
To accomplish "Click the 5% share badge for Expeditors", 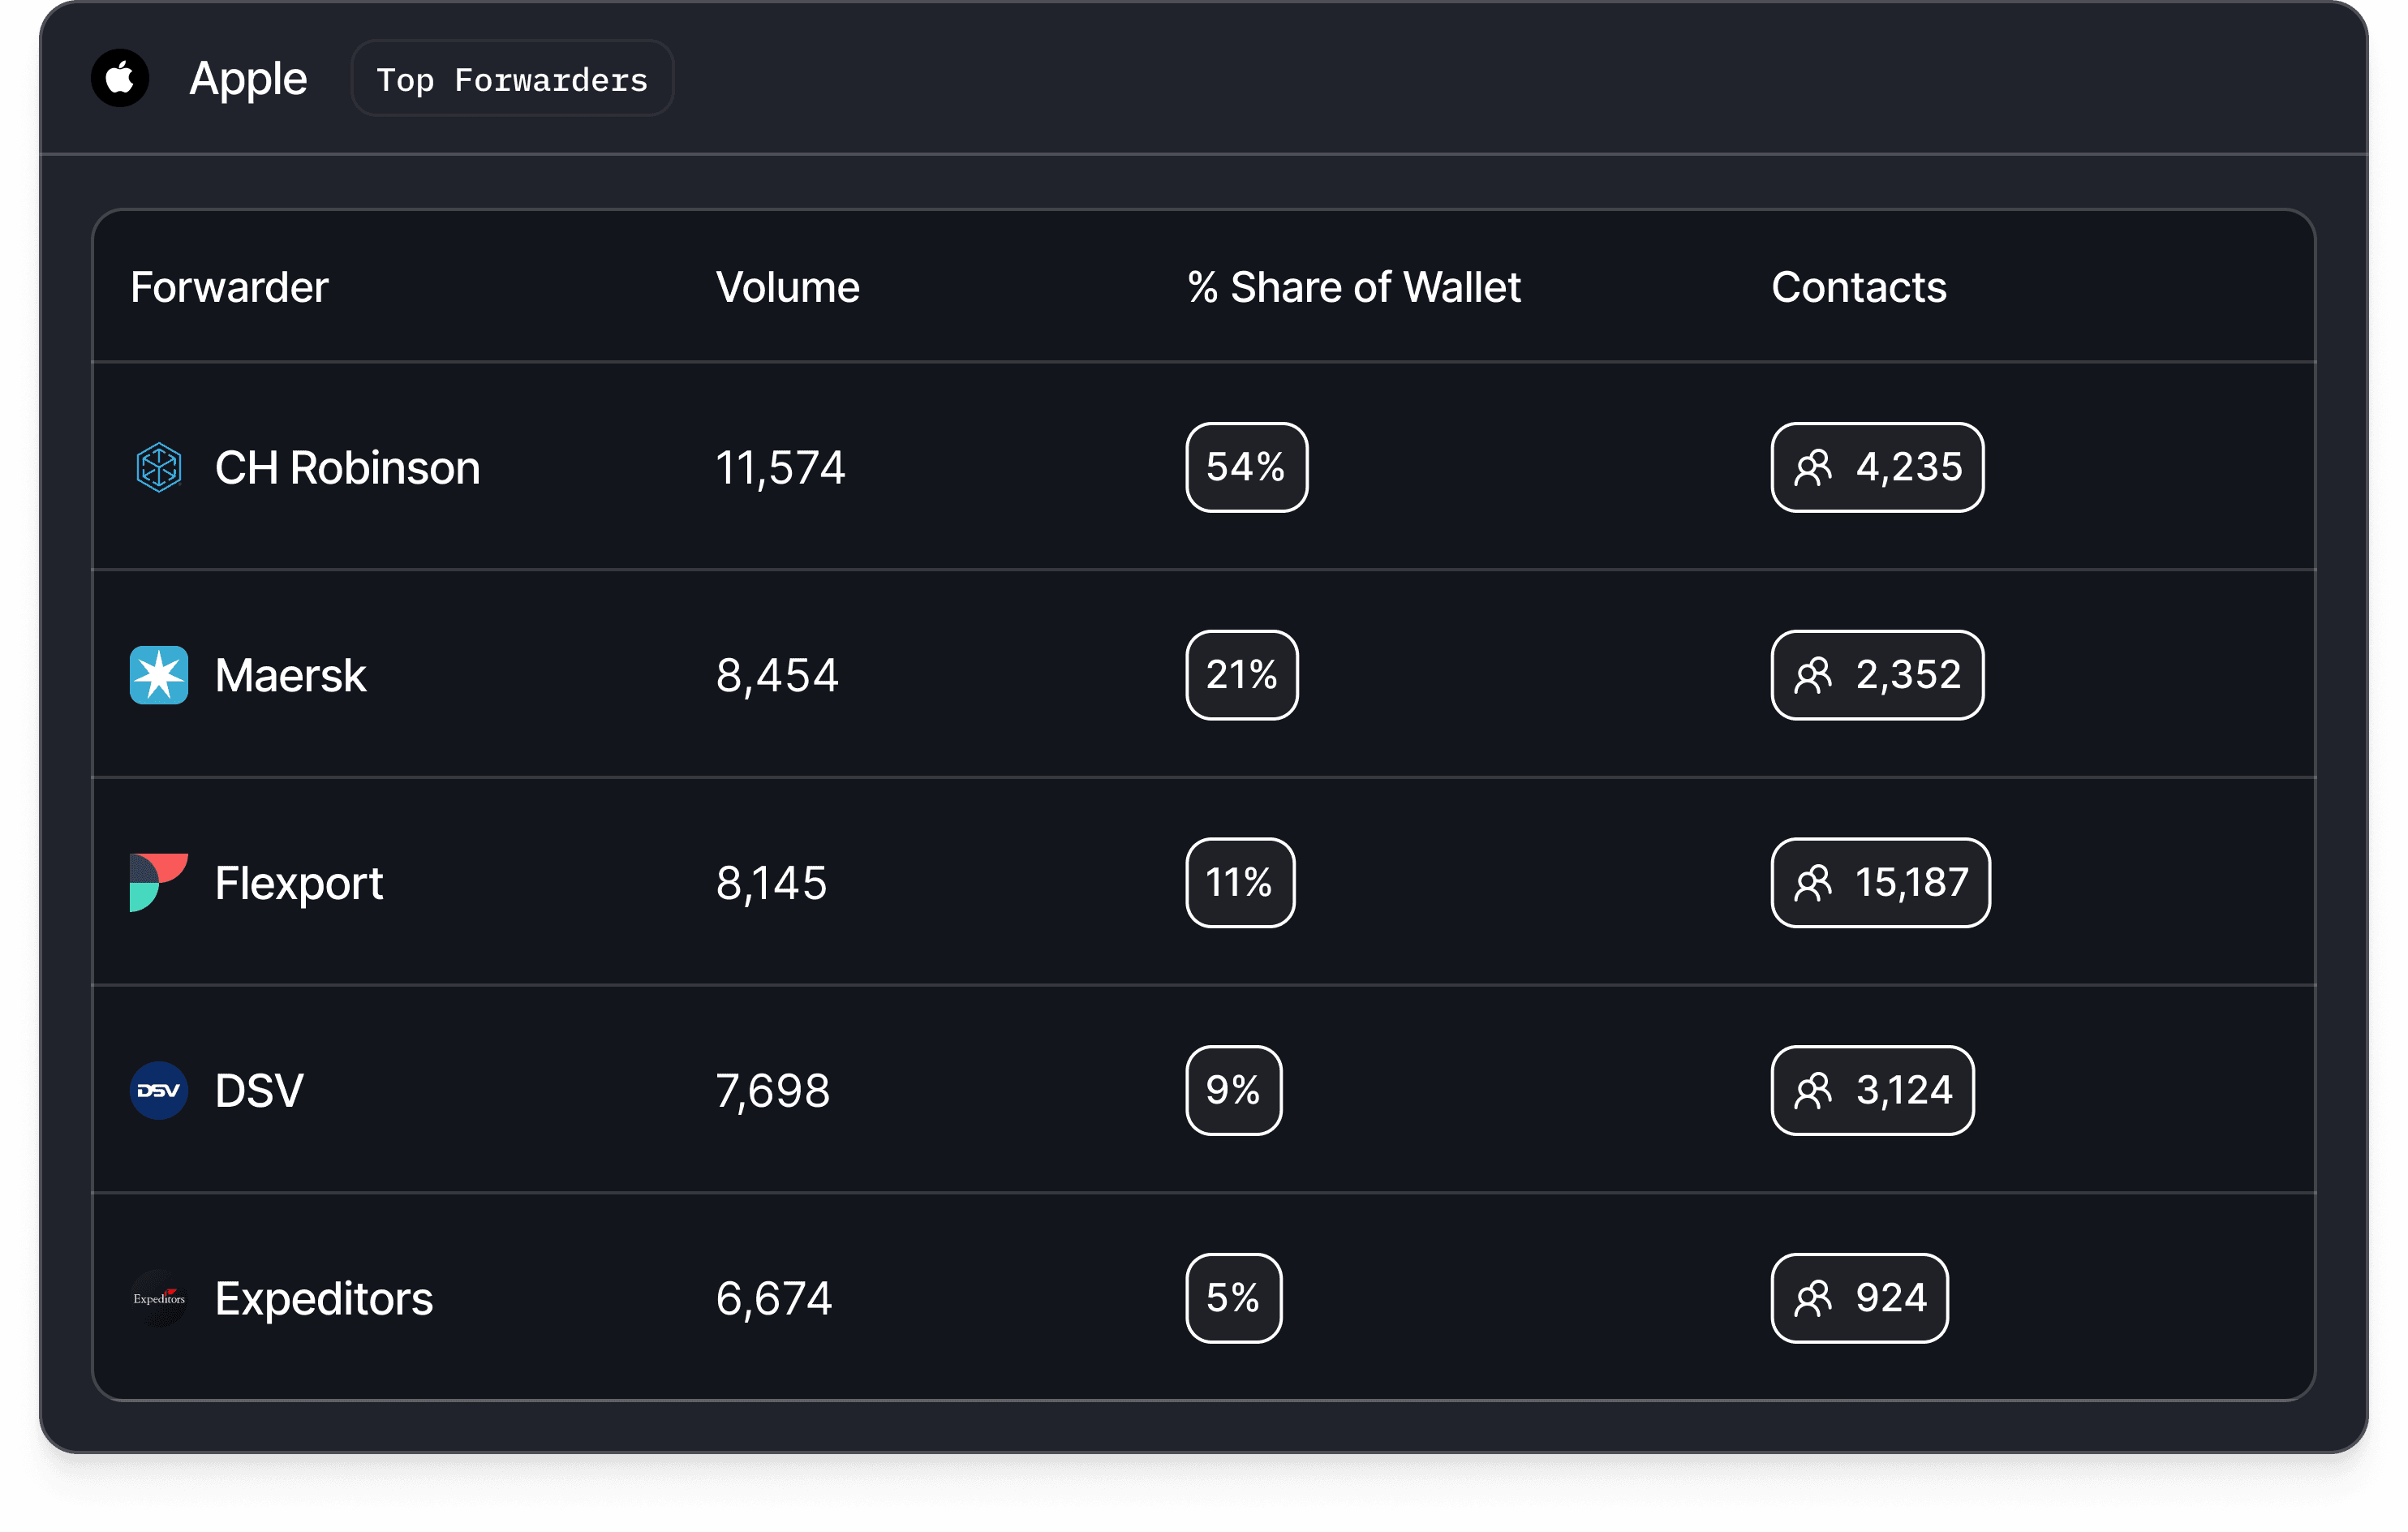I will (x=1233, y=1298).
